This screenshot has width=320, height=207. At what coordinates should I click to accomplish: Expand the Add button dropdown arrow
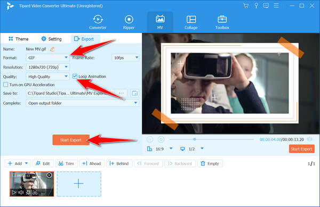click(x=26, y=163)
